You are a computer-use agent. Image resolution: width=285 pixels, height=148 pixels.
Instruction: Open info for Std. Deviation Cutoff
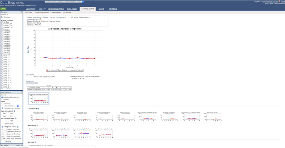click(x=16, y=118)
